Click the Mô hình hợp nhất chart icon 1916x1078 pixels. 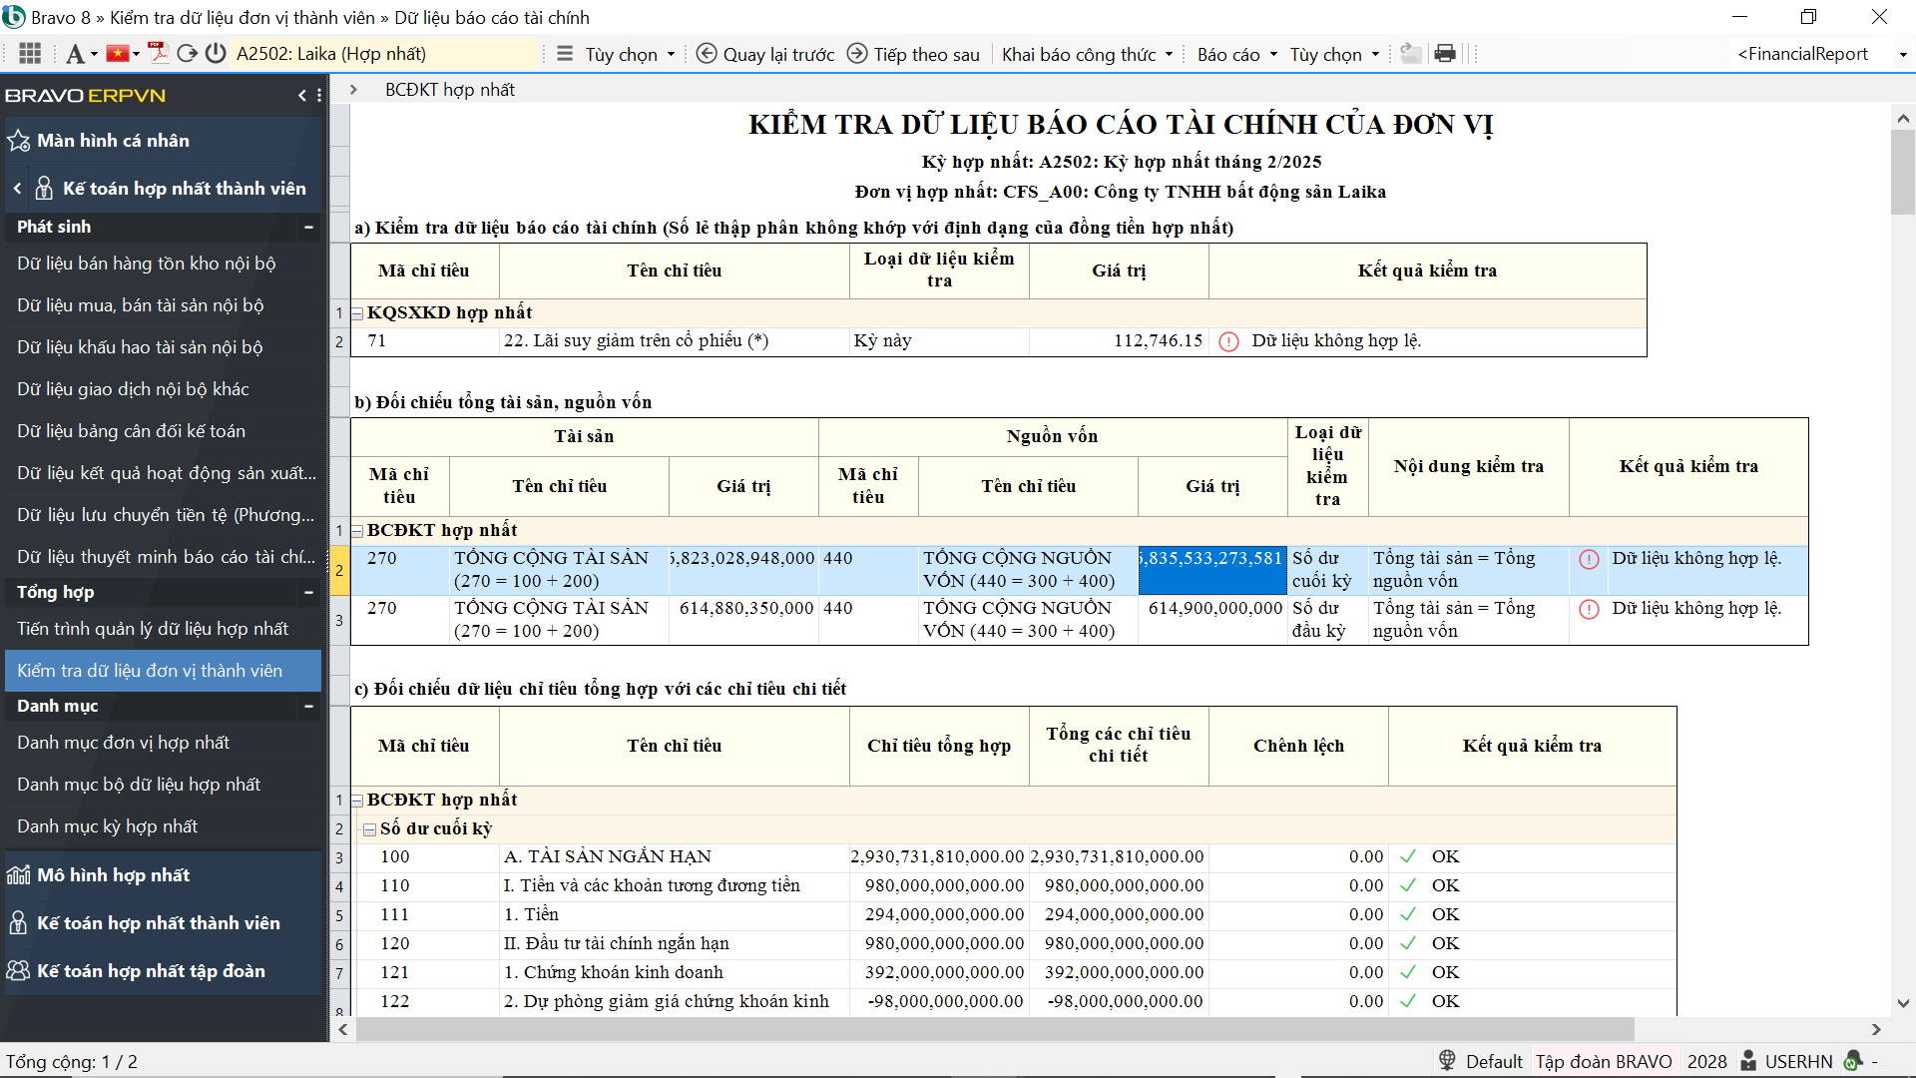point(18,875)
